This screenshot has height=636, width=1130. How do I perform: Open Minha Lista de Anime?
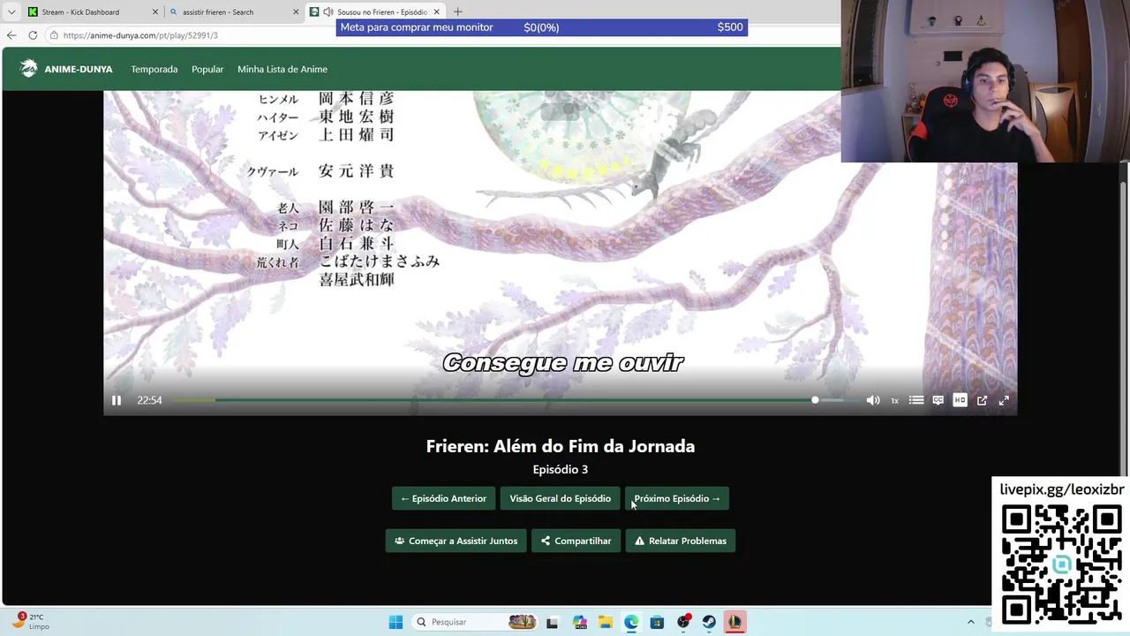pyautogui.click(x=282, y=69)
